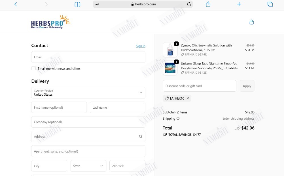The image size is (284, 176).
Task: Click the Sign in link
Action: pos(141,46)
